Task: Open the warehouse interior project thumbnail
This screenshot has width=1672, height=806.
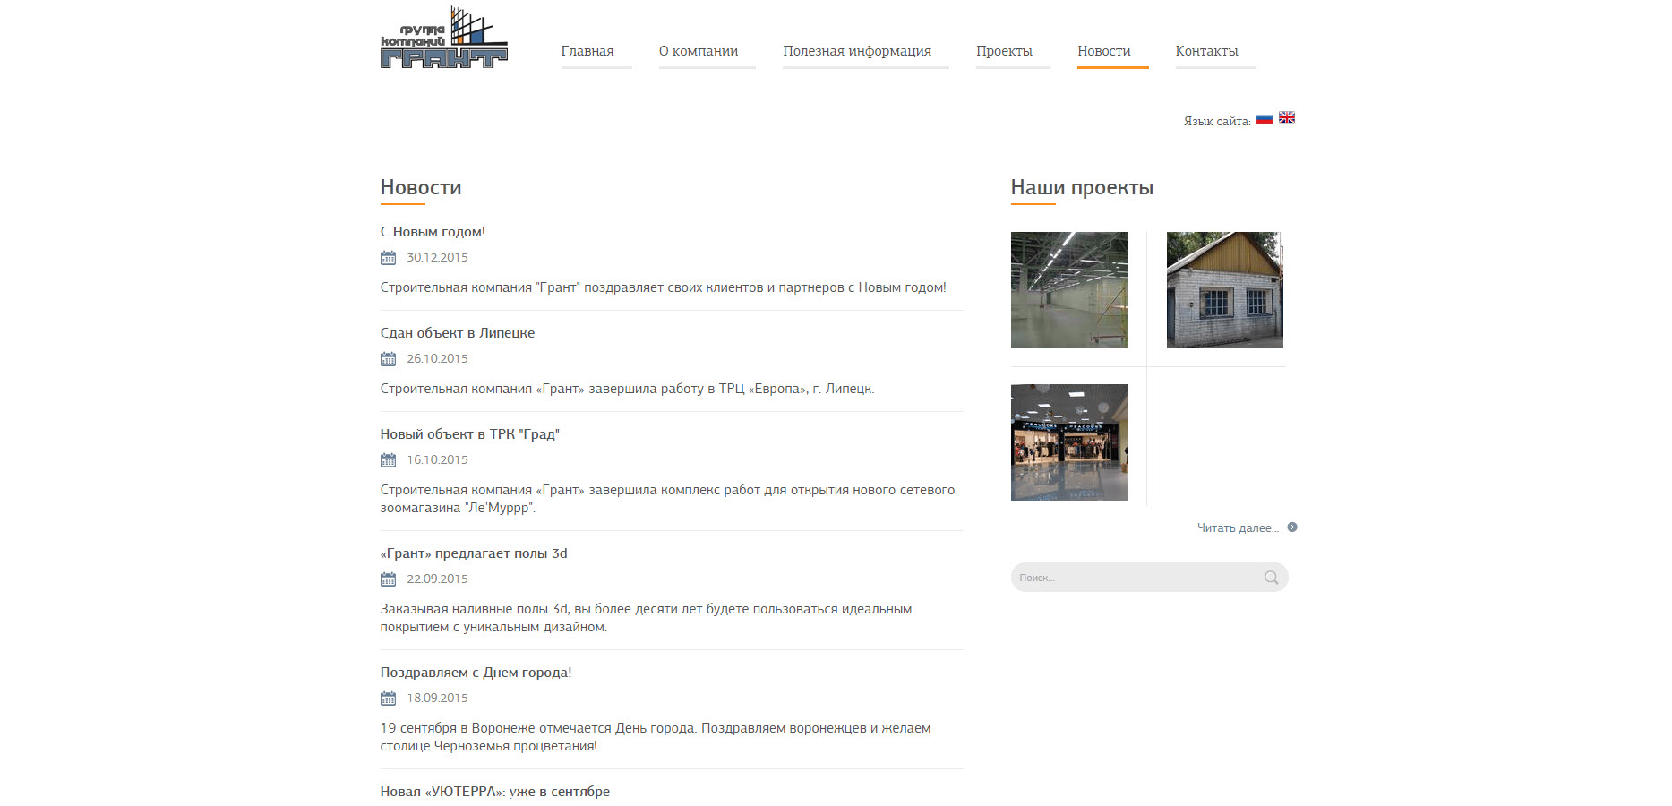Action: click(1069, 290)
